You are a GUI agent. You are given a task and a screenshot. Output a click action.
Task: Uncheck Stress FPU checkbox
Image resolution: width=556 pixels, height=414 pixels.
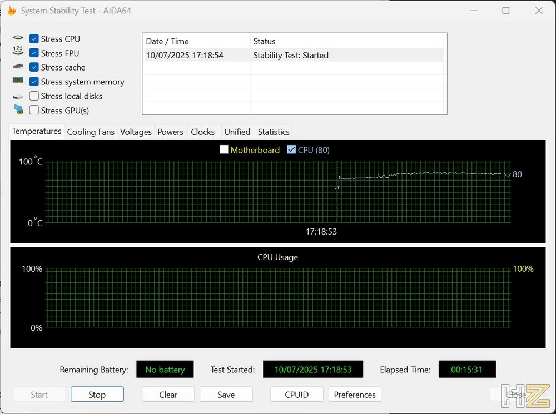pos(34,53)
